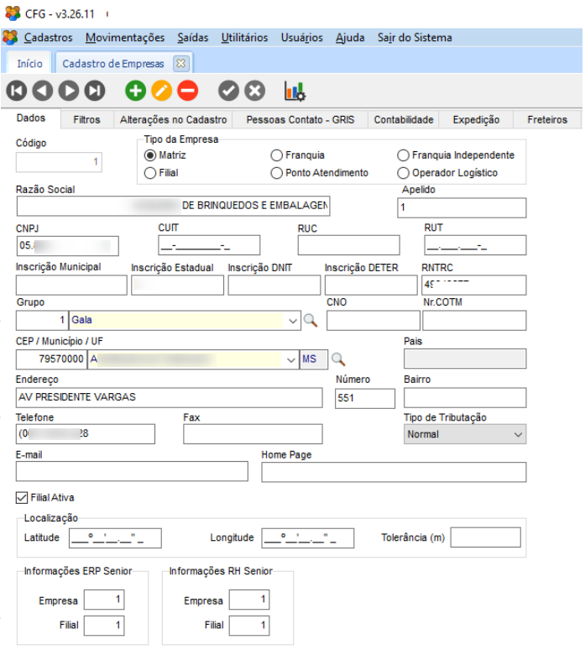Jump to the last record
The image size is (585, 650).
(95, 91)
